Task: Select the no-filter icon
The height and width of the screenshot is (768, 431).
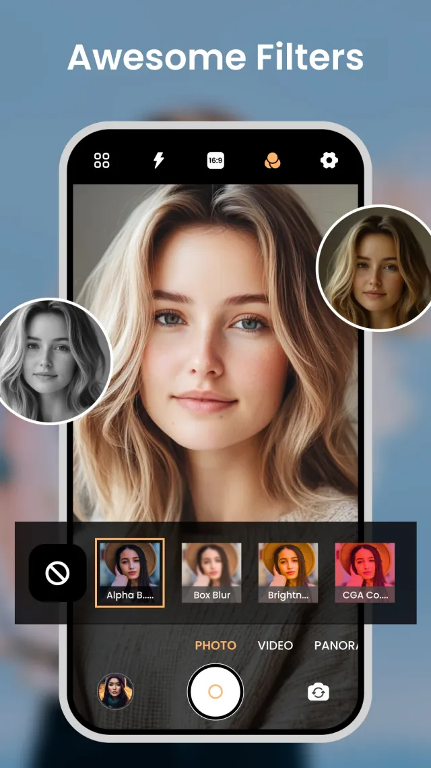Action: (58, 572)
